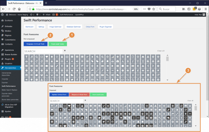Select the music note icon in the upper grid
The image size is (209, 132).
[x=32, y=57]
